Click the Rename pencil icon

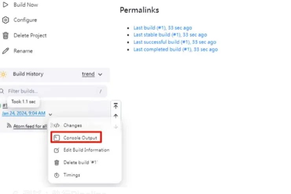[x=5, y=51]
